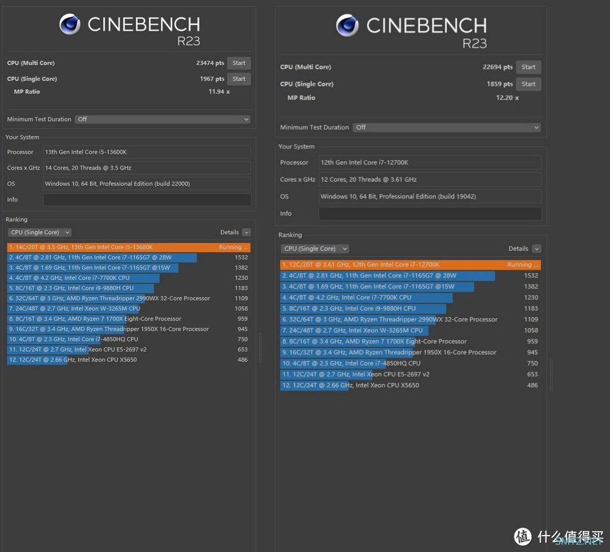The width and height of the screenshot is (610, 552).
Task: Select Threadripper 1950X row in right ranking
Action: pyautogui.click(x=411, y=353)
